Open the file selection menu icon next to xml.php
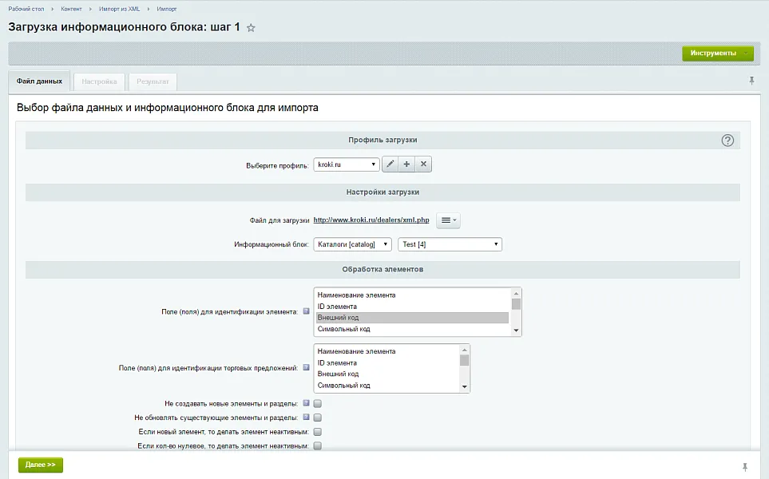Image resolution: width=769 pixels, height=479 pixels. (447, 220)
